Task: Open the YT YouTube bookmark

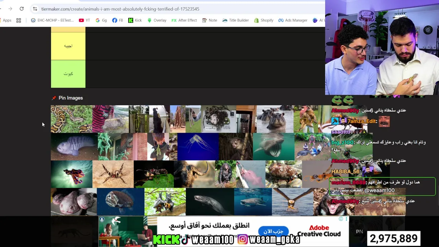Action: point(84,20)
